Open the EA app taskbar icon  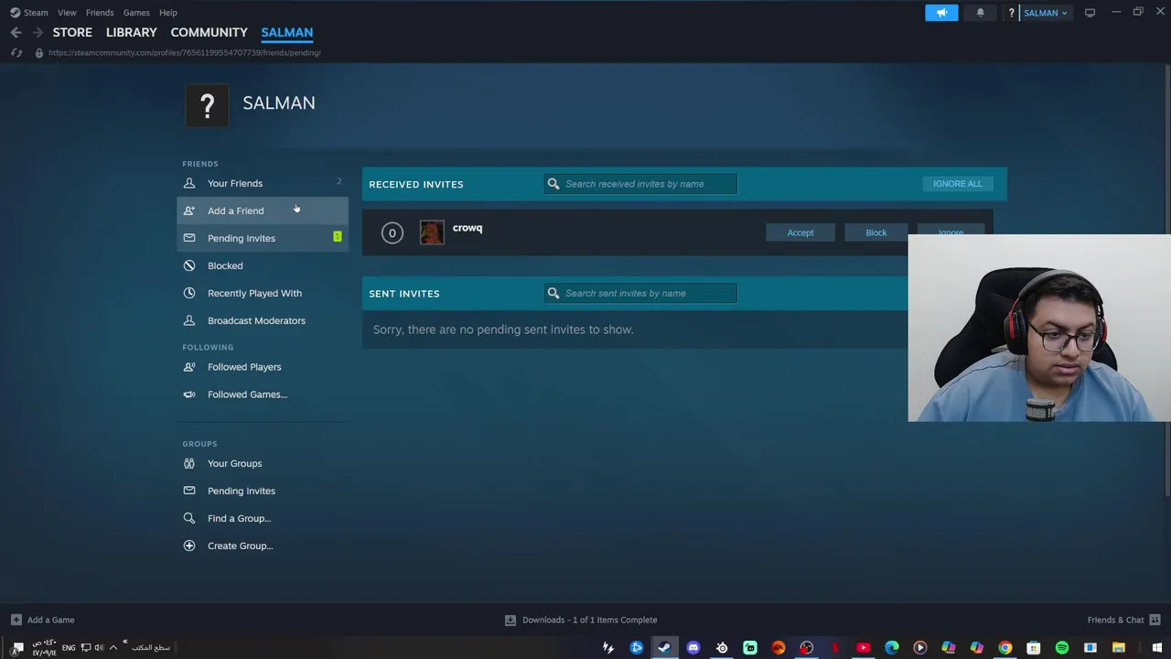point(779,648)
